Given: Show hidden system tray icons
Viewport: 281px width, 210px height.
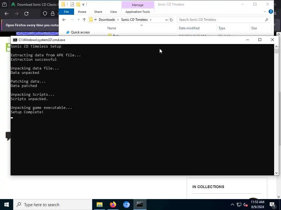Looking at the screenshot, I should pos(232,205).
